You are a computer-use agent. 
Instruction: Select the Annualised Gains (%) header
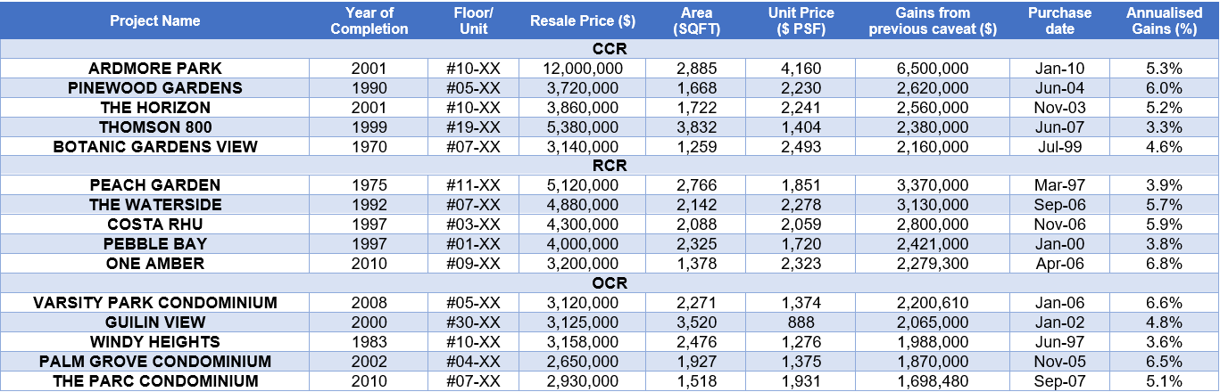click(x=1164, y=20)
